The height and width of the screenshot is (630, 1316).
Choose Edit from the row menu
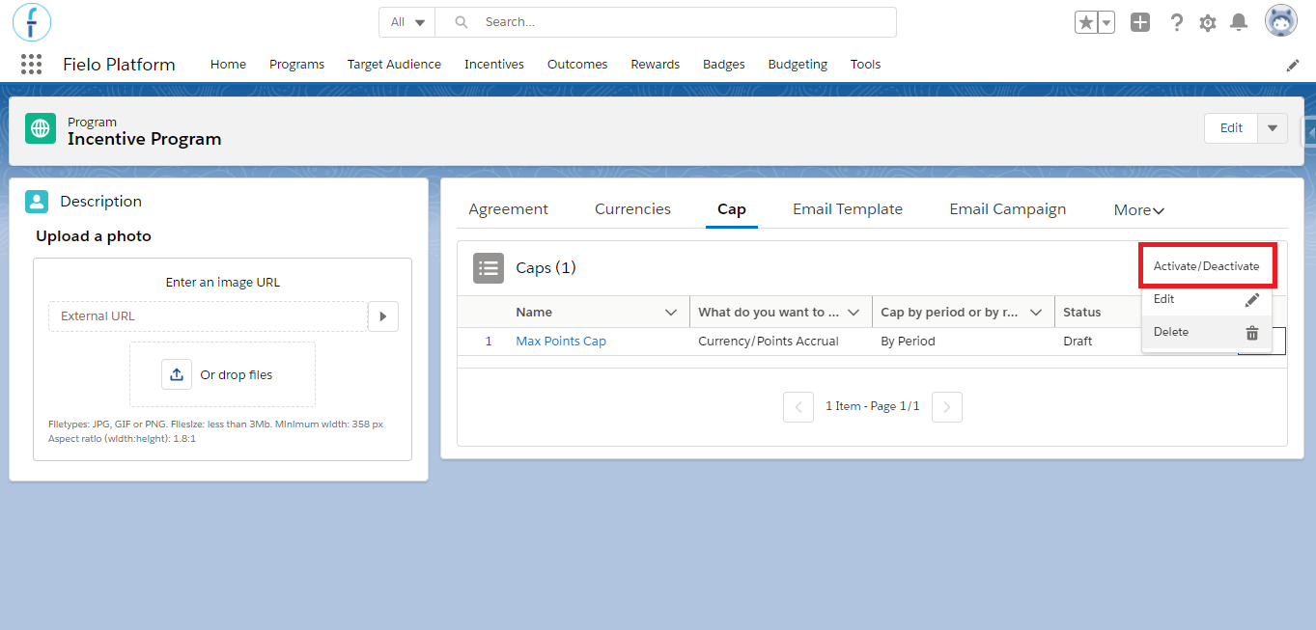coord(1207,299)
